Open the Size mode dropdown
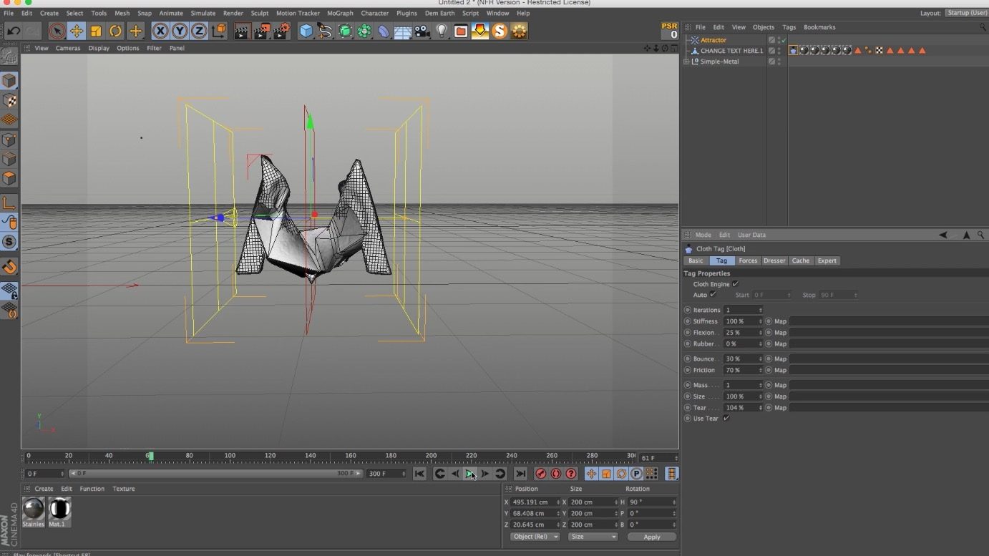Screen dimensions: 989x556 click(593, 537)
